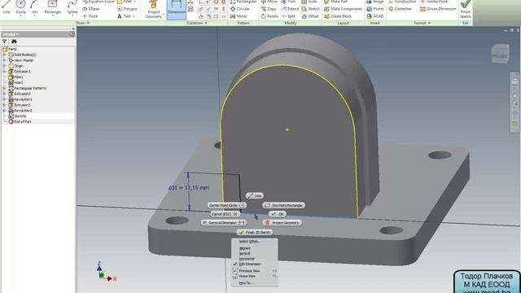Select the Line sketch tool
The image size is (521, 293).
[x=7, y=7]
